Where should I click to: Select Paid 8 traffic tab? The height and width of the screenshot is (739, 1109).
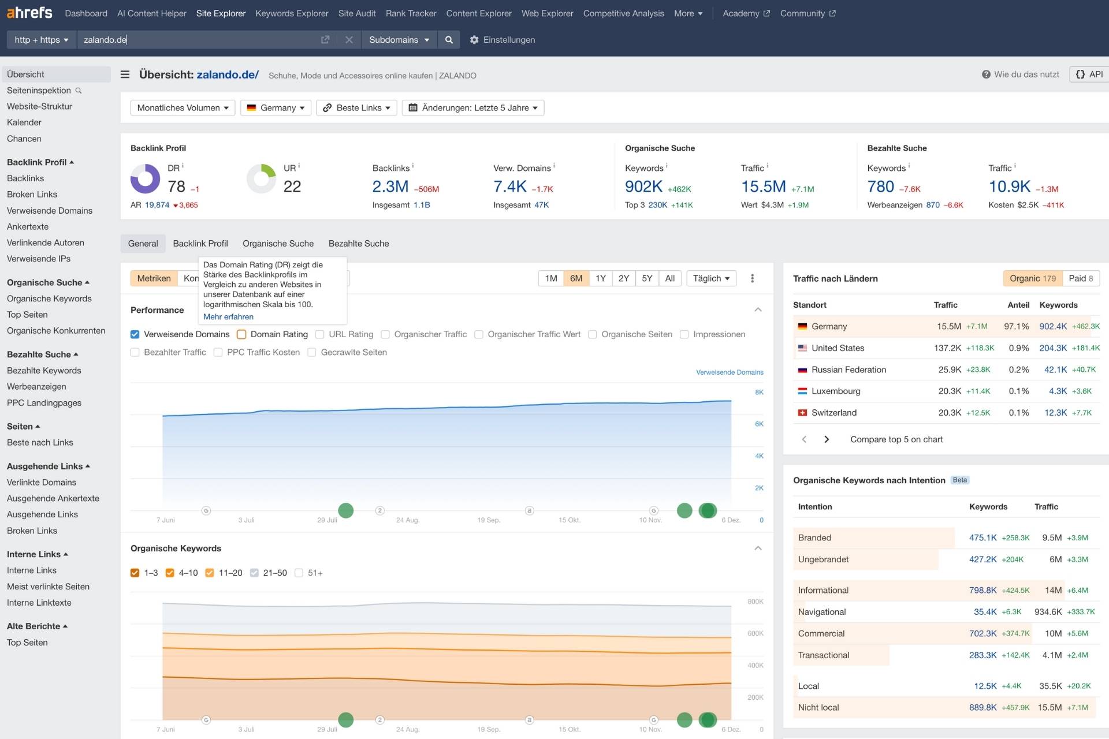pos(1081,278)
